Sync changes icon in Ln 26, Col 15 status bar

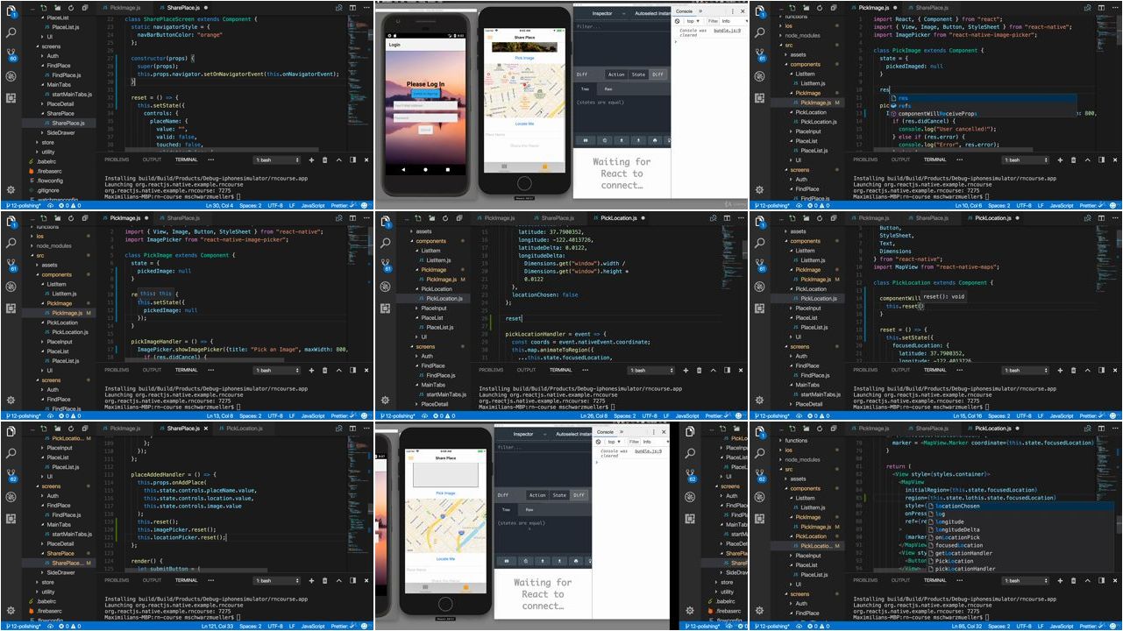coord(800,415)
